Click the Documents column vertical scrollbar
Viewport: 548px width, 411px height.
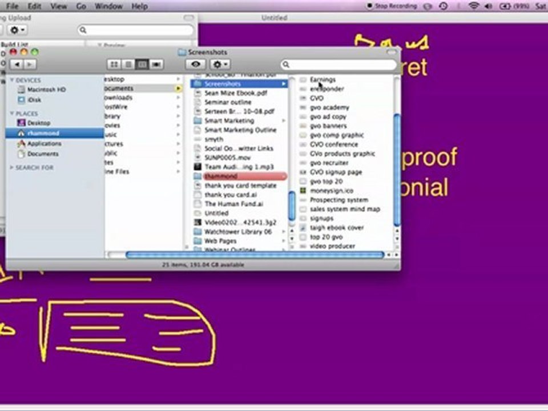[x=292, y=205]
